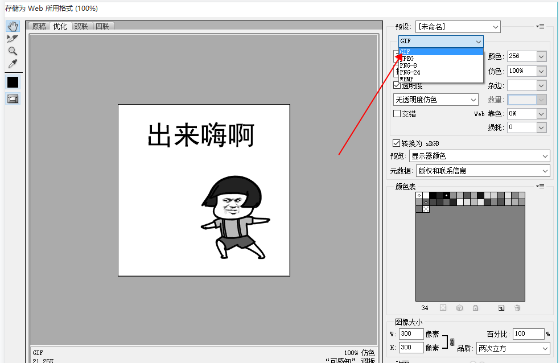Viewport: 560px width, 363px height.
Task: Toggle the constrain proportions chain link
Action: pos(452,342)
